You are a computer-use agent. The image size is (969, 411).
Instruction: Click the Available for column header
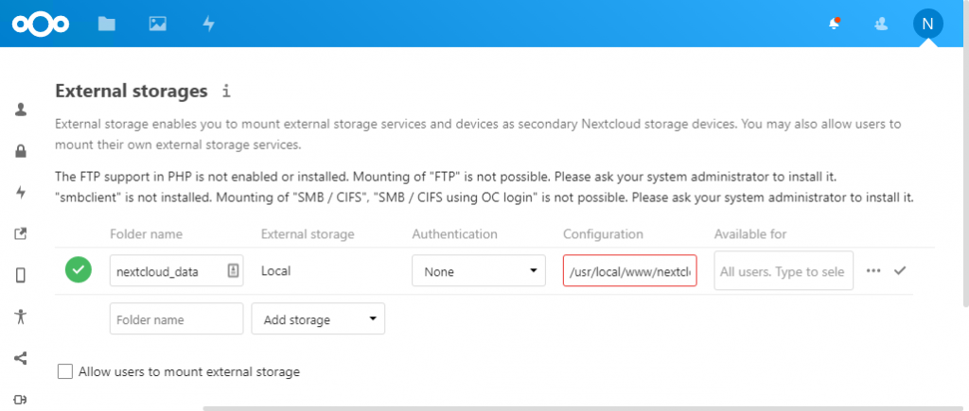pyautogui.click(x=750, y=234)
